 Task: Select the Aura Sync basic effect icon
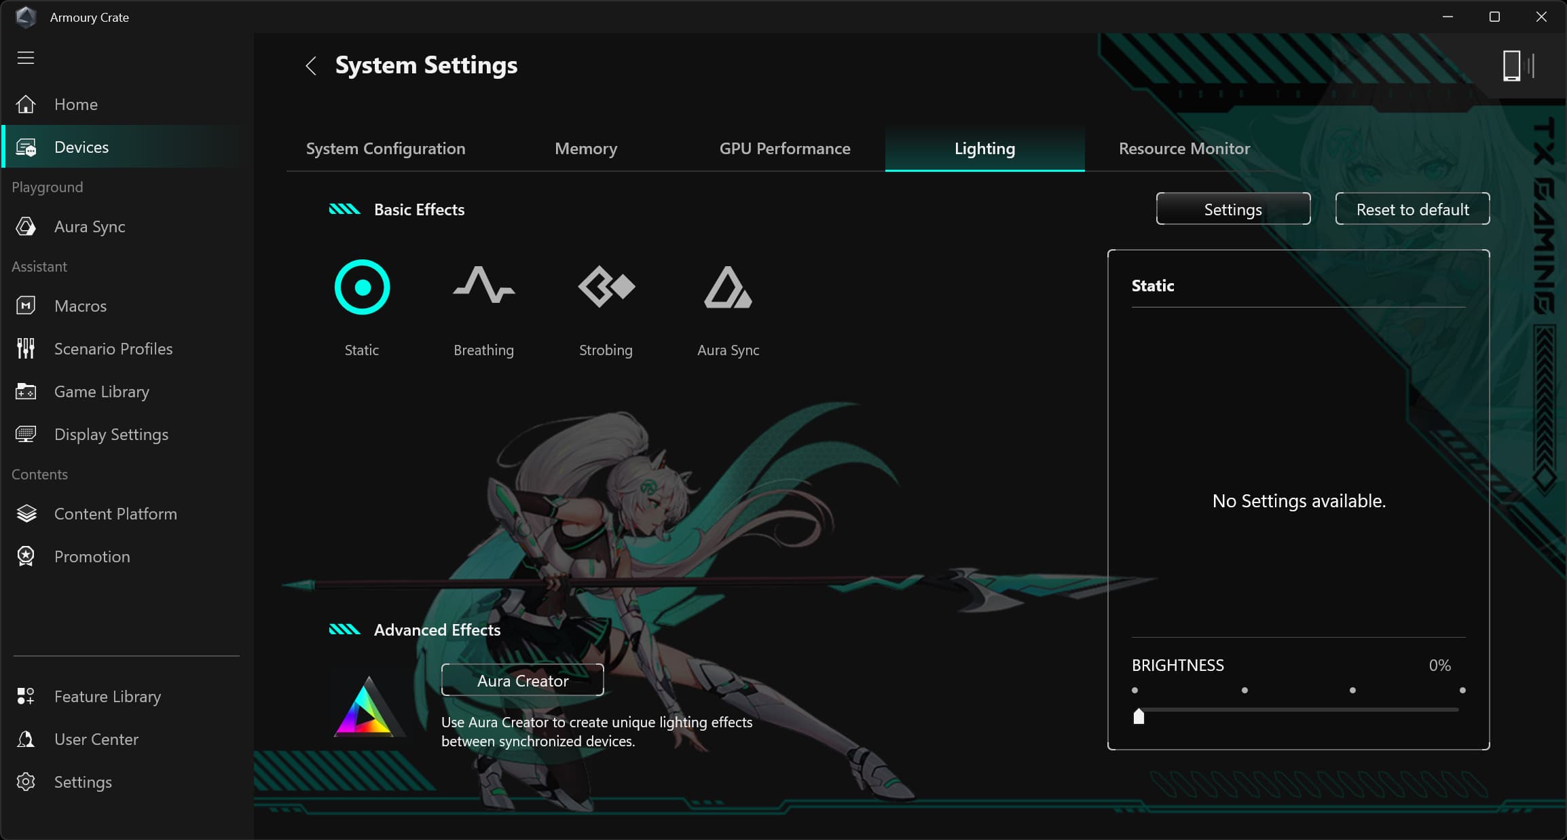pyautogui.click(x=728, y=287)
